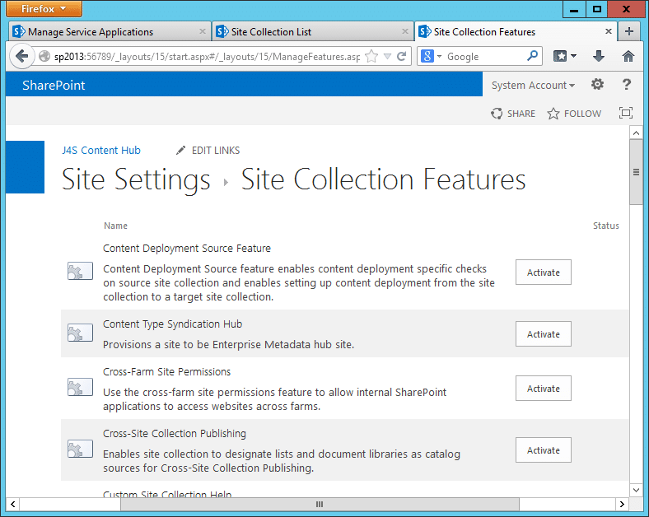649x517 pixels.
Task: Click the site identity globe icon
Action: click(x=44, y=56)
